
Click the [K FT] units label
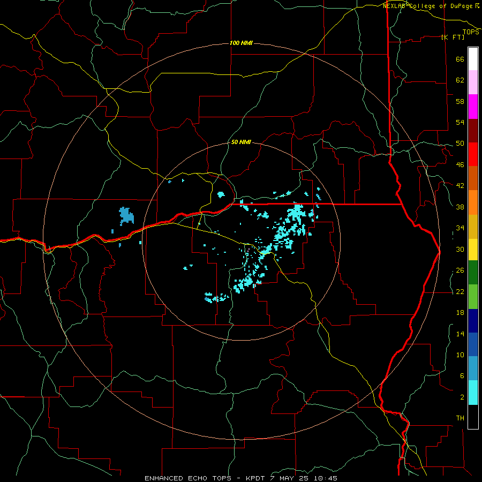tap(453, 37)
